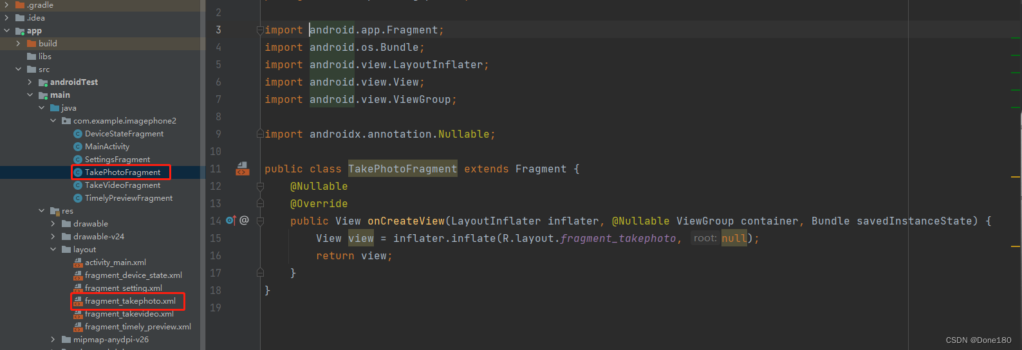Click the @ annotation gutter icon on line 14
Screen dimensions: 1022x350
tap(244, 221)
